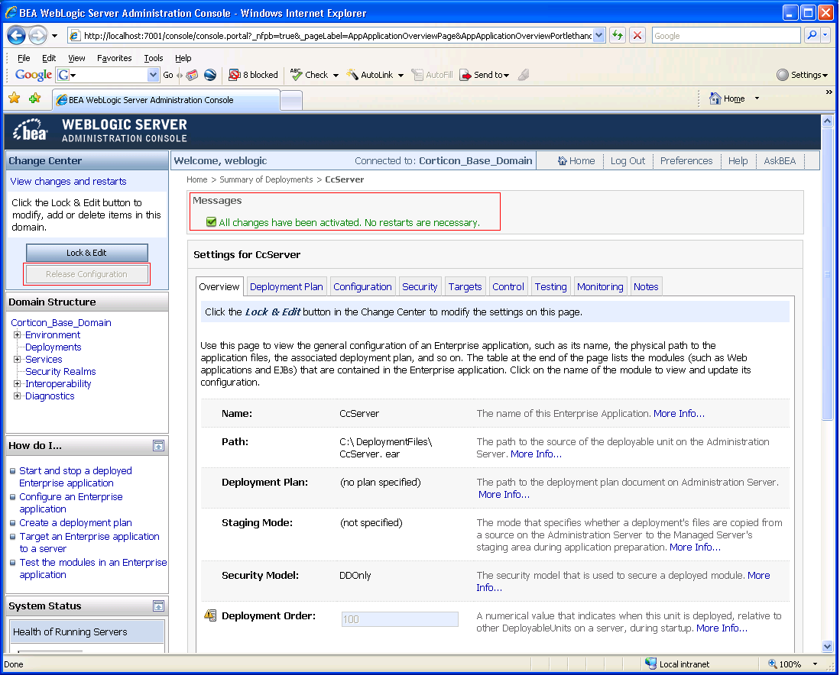Stop loading with the red X icon
840x675 pixels.
[637, 35]
